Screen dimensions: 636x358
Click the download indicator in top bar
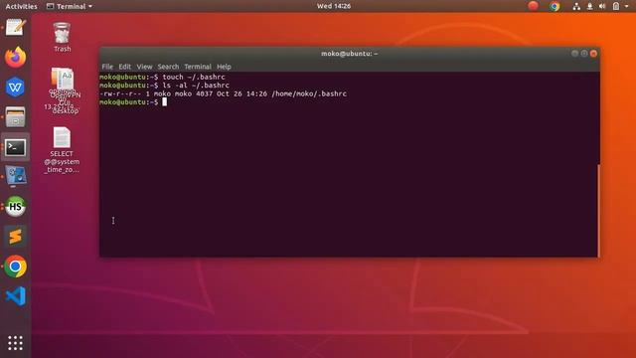click(589, 6)
